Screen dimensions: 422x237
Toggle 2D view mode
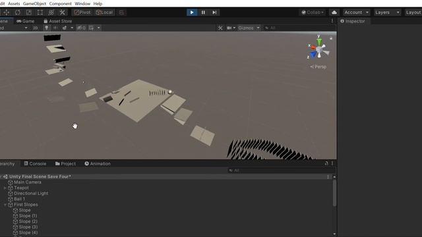coord(35,28)
